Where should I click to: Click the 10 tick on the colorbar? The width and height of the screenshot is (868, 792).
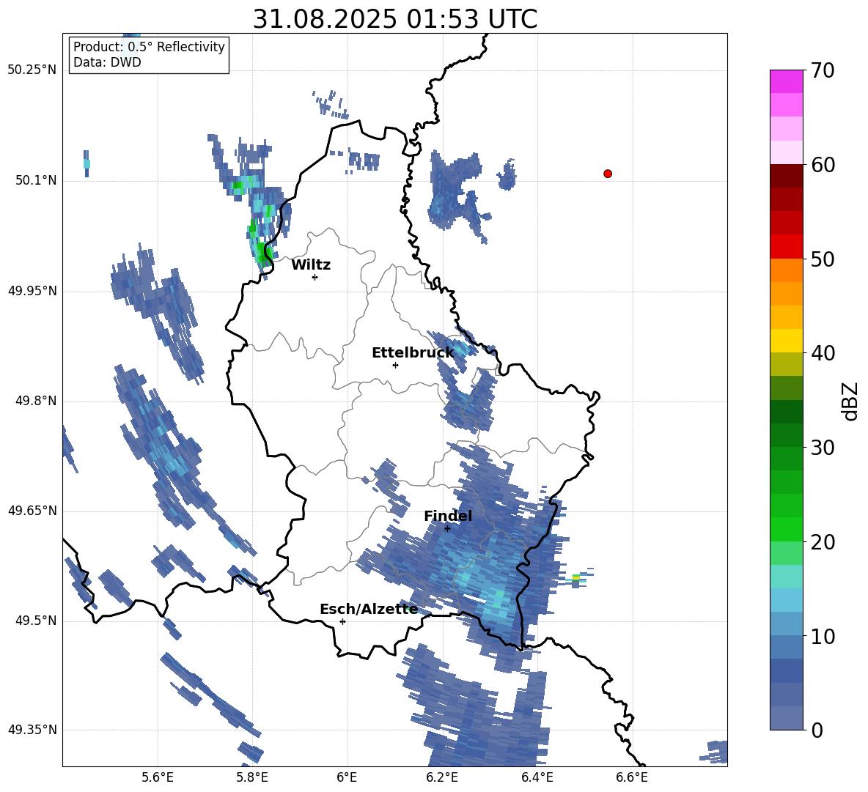point(822,637)
